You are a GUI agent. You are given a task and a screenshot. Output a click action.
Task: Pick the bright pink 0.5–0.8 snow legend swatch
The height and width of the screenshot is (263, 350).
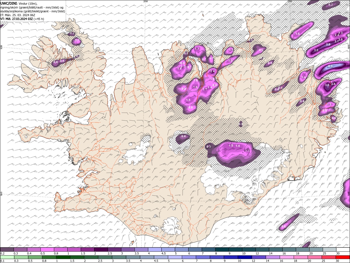tap(47, 250)
